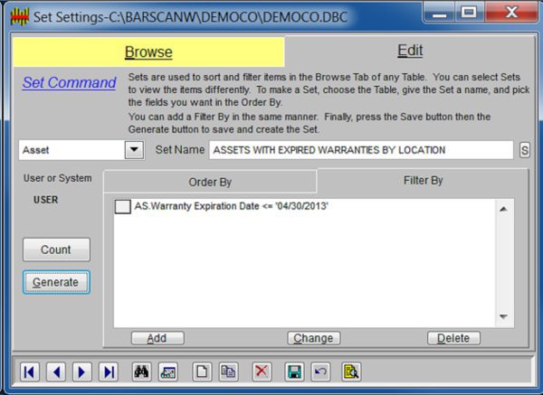Go to the previous record
Image resolution: width=543 pixels, height=395 pixels.
point(56,371)
